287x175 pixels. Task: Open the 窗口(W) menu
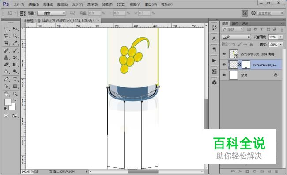pos(151,4)
